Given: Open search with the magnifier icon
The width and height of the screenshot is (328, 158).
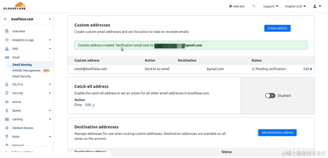Looking at the screenshot, I should pos(254,6).
